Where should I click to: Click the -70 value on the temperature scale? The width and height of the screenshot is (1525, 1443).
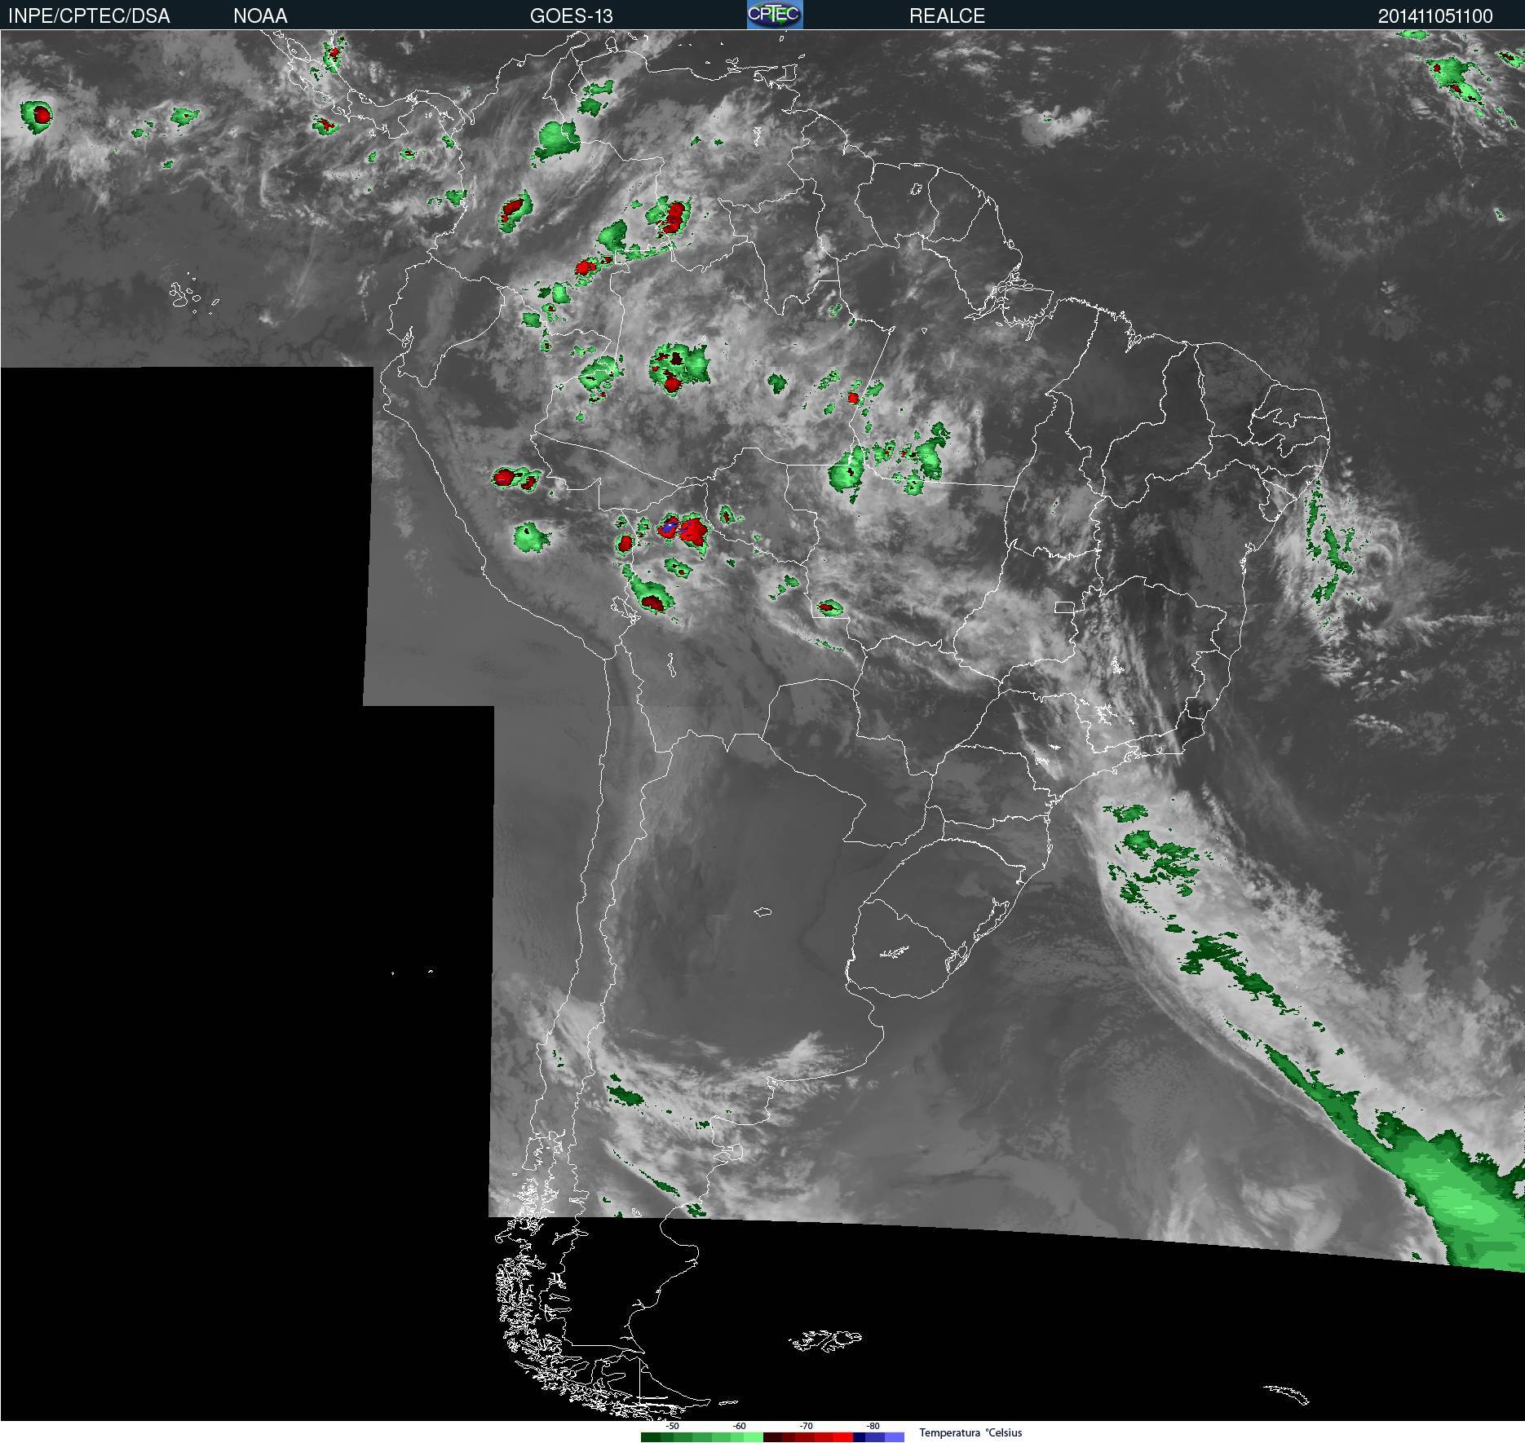click(x=806, y=1426)
